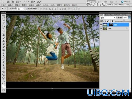Viewport: 132px width, 99px height.
Task: Select the Crop tool
Action: coord(3,29)
